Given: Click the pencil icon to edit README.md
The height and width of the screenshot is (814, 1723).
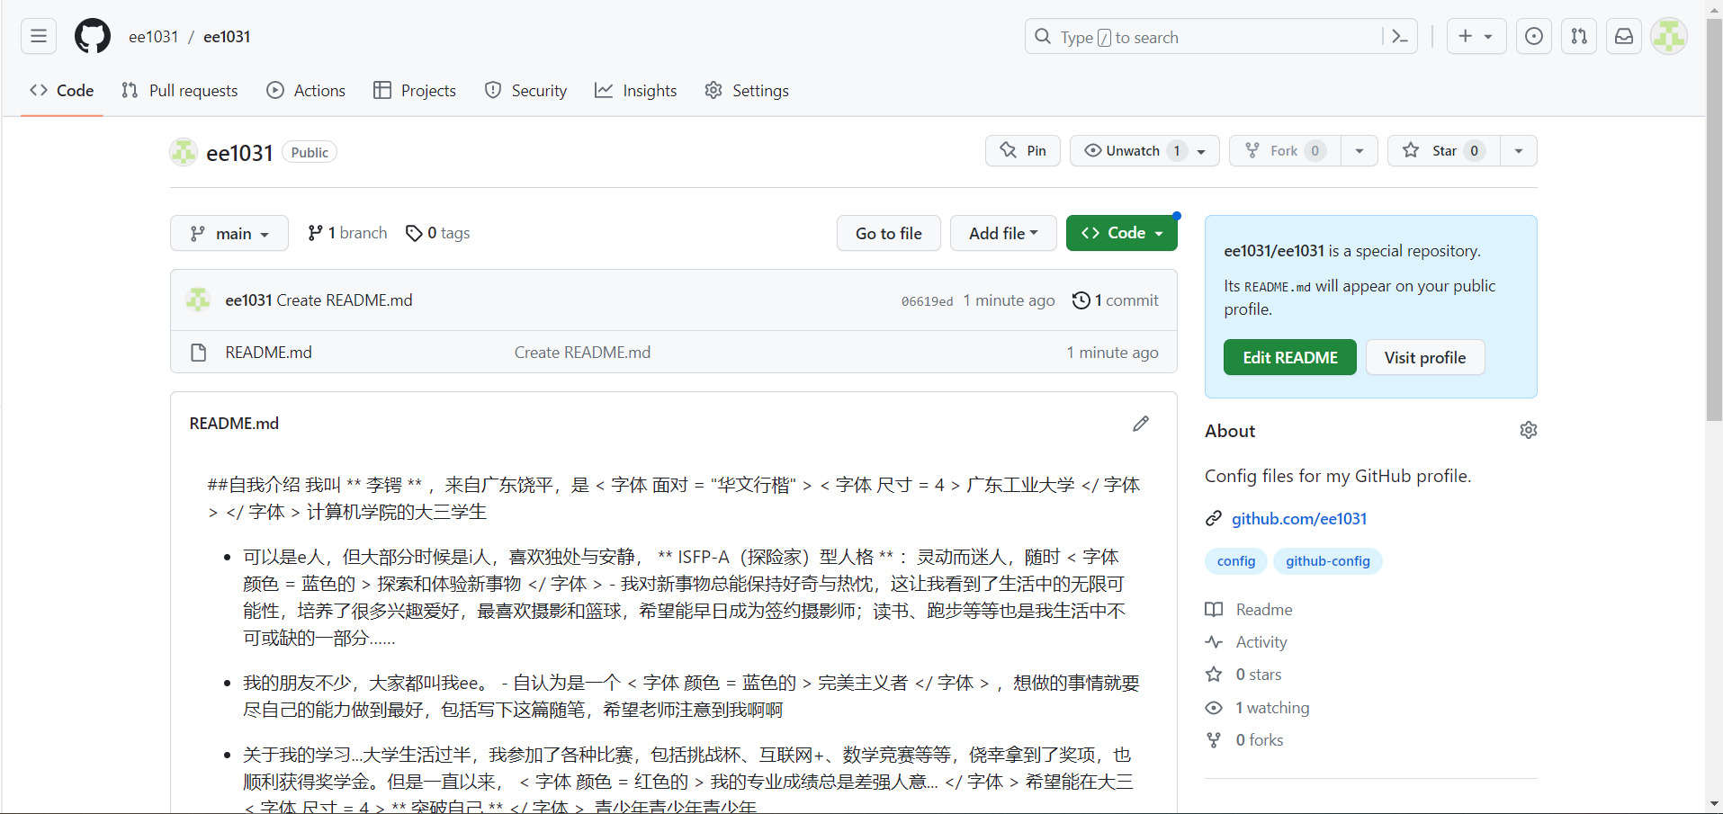Looking at the screenshot, I should point(1141,424).
